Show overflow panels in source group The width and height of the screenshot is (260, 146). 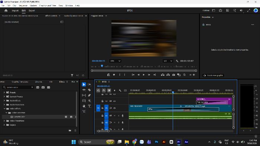(86, 16)
